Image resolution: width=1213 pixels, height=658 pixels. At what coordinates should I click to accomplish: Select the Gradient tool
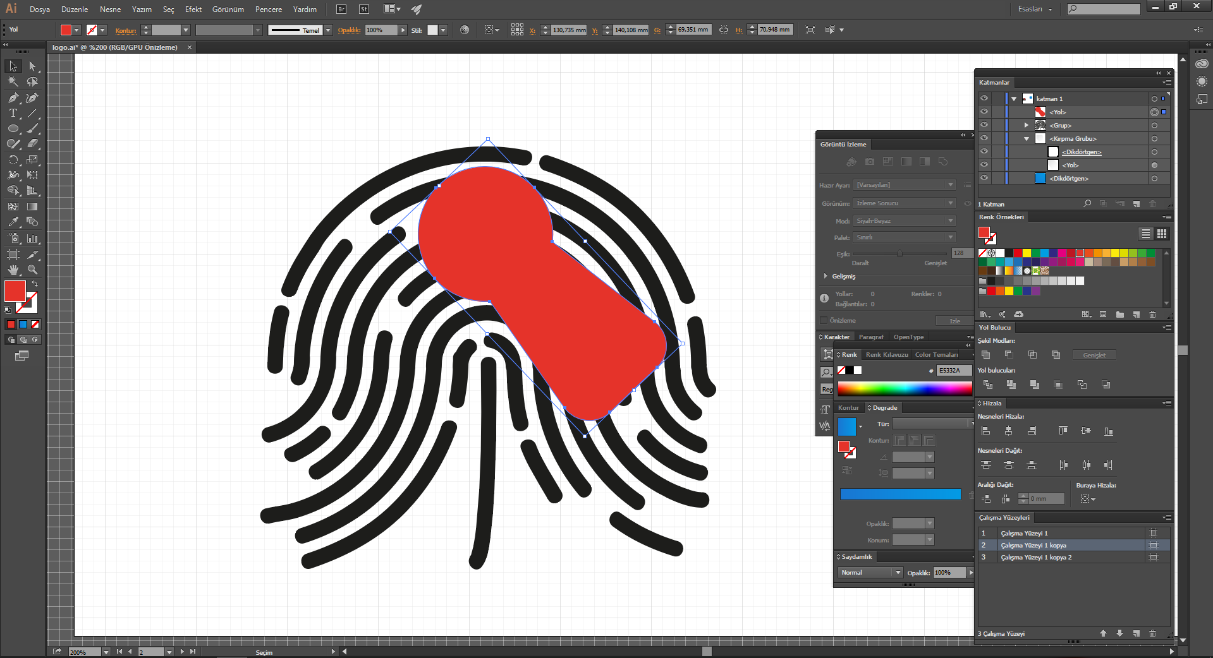coord(32,206)
